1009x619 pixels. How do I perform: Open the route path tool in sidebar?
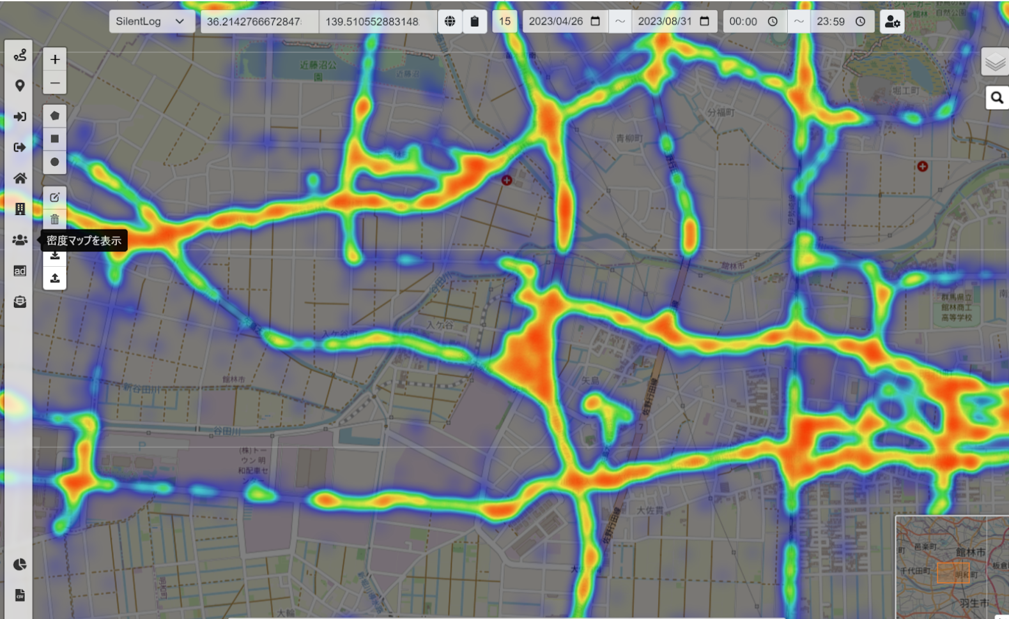[x=20, y=55]
